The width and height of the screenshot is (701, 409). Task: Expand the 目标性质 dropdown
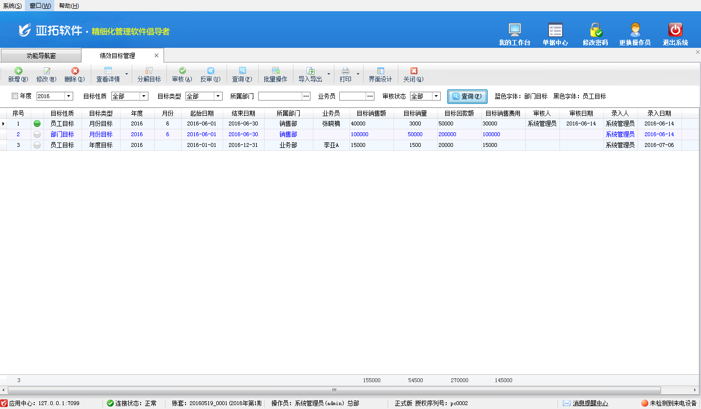tap(144, 97)
